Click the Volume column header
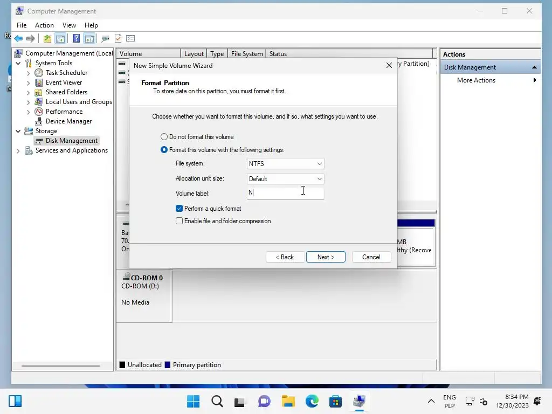The width and height of the screenshot is (552, 414). point(149,53)
